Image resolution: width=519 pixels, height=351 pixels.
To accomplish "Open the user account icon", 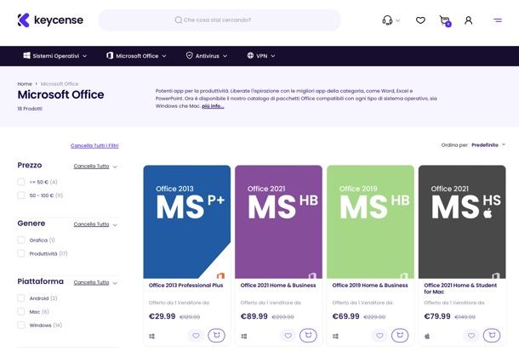I will click(468, 20).
